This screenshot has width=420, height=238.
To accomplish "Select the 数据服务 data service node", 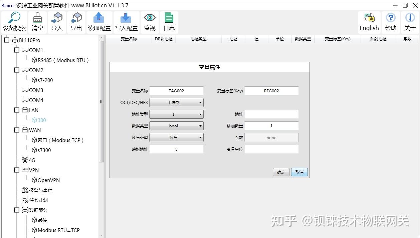I will tap(38, 210).
